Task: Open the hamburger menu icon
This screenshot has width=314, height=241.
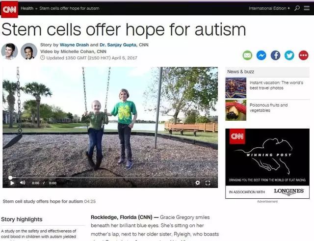Action: [307, 8]
